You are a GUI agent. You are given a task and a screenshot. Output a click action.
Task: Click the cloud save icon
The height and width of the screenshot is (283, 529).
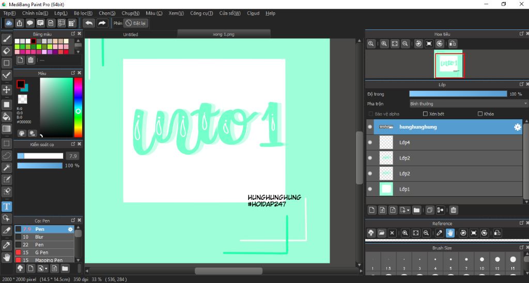coord(9,23)
